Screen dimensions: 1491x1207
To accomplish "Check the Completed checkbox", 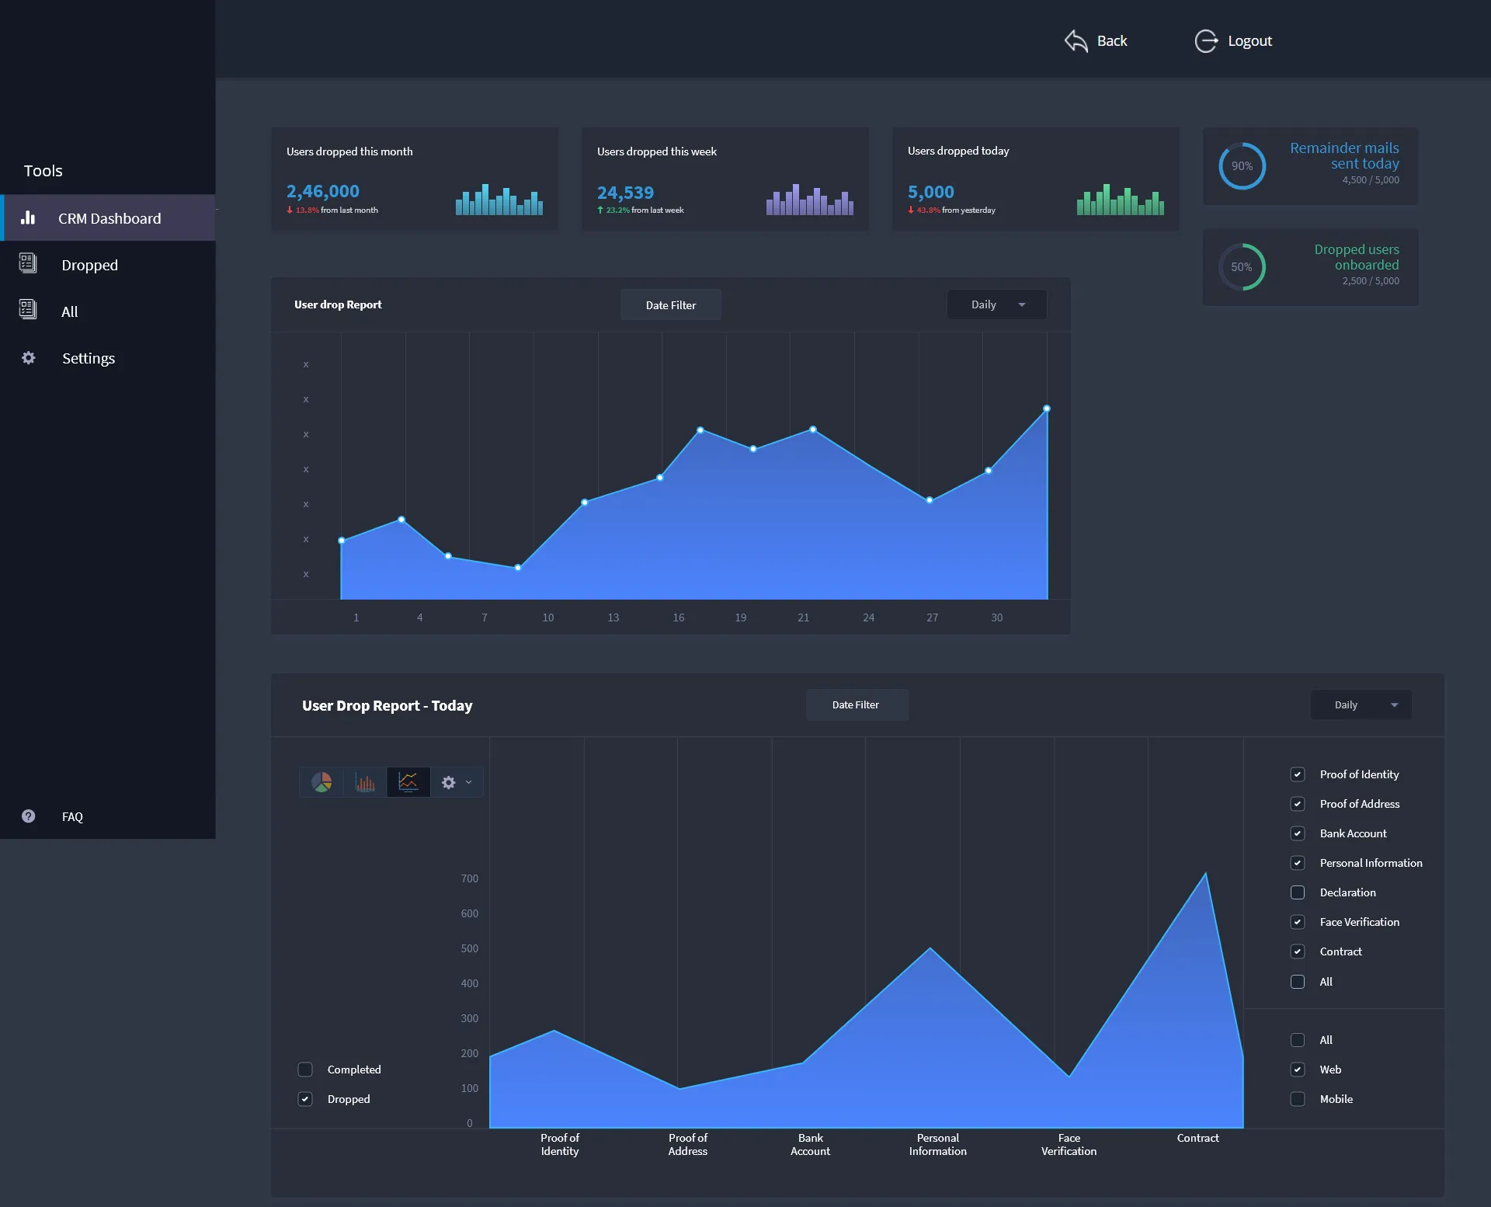I will point(305,1070).
